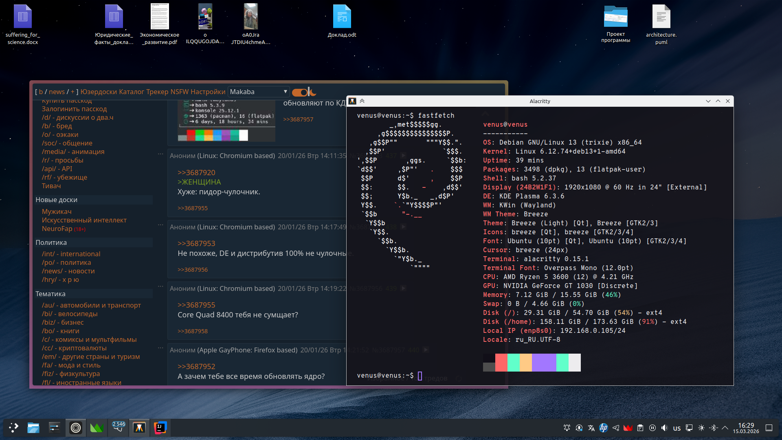Launch IntelliJ IDEA from the taskbar
782x440 pixels.
pos(160,427)
